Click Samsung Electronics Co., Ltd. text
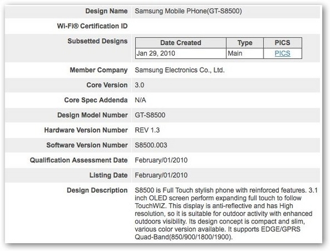Image resolution: width=330 pixels, height=251 pixels. (x=180, y=70)
